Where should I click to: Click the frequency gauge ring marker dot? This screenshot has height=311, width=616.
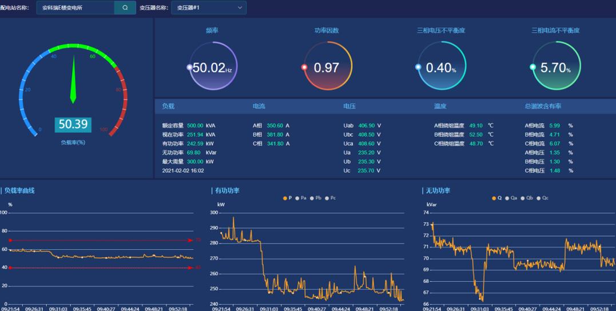click(189, 67)
